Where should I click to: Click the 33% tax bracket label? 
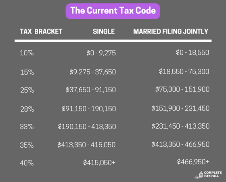27,127
